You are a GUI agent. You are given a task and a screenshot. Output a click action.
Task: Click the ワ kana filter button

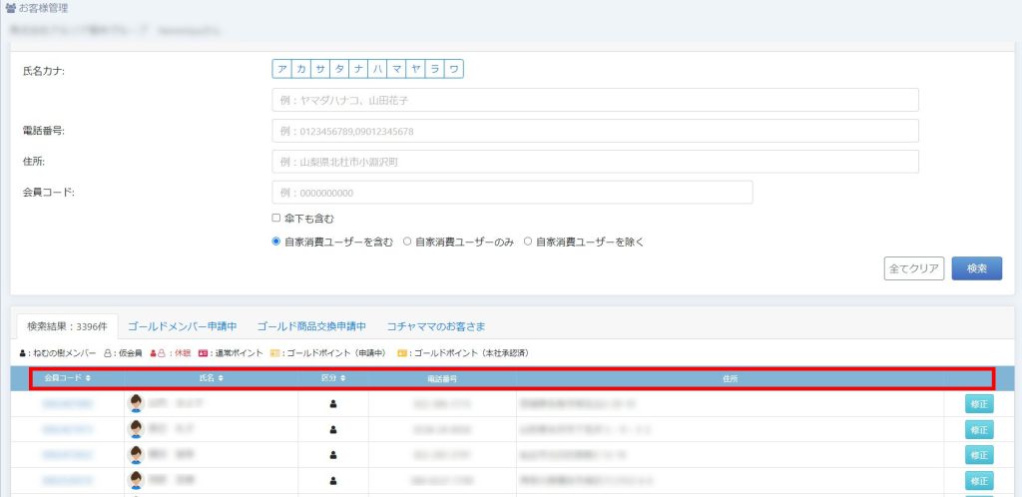454,69
